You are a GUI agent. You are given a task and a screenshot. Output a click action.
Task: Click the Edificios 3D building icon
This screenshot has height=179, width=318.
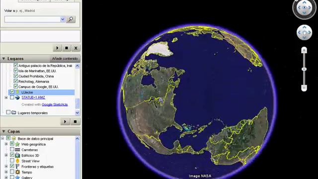coord(17,155)
